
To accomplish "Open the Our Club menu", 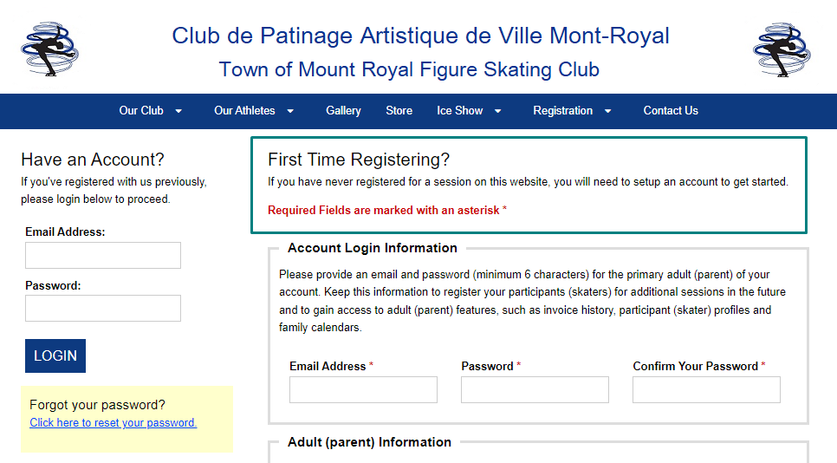I will coord(141,110).
